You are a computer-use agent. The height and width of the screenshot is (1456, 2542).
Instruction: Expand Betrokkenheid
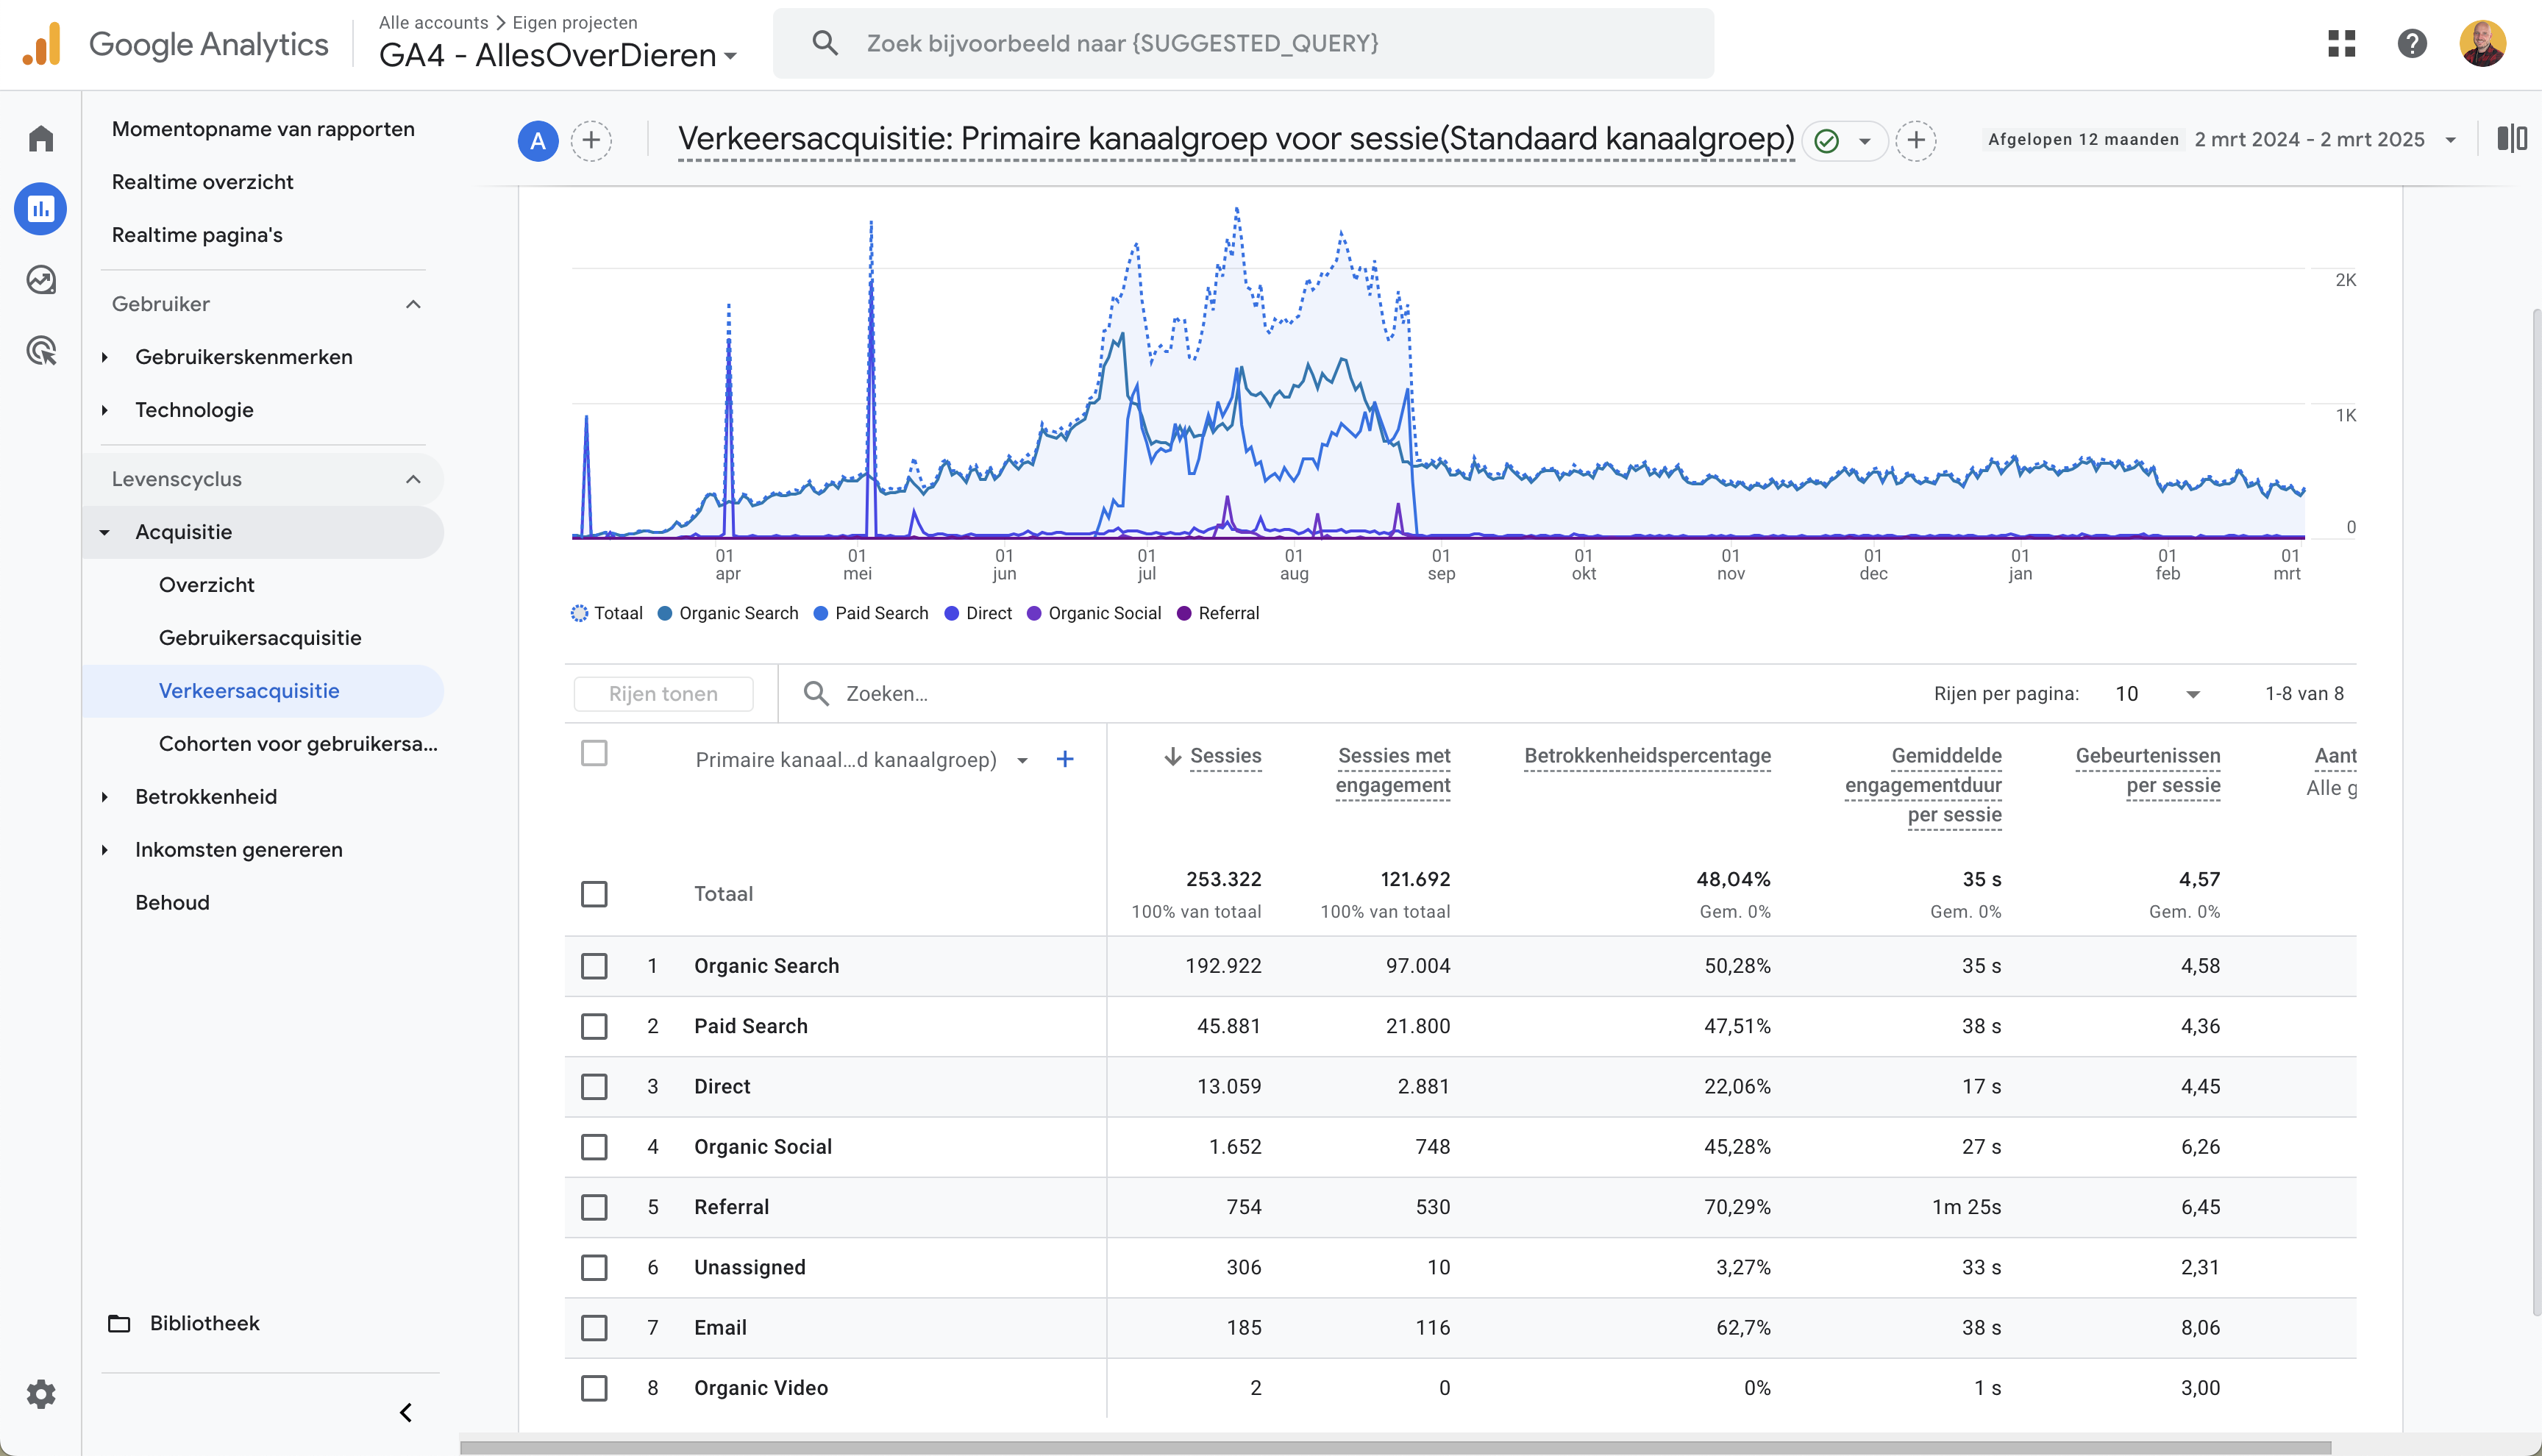click(x=104, y=797)
